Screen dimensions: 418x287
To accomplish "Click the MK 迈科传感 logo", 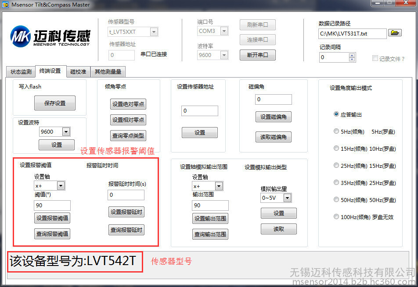I will coord(50,36).
